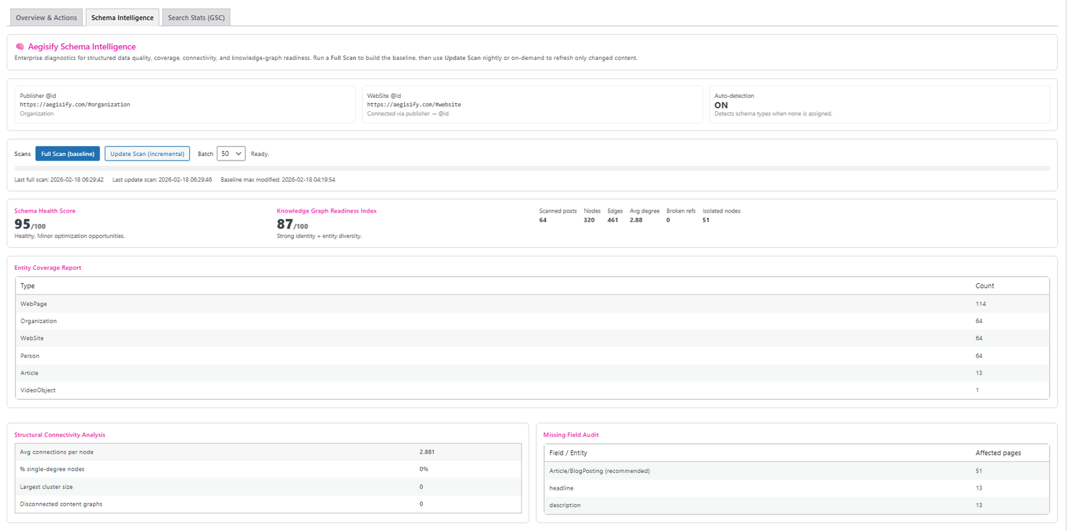Click the scan progress bar
Screen dimensions: 1067x531
(531, 169)
